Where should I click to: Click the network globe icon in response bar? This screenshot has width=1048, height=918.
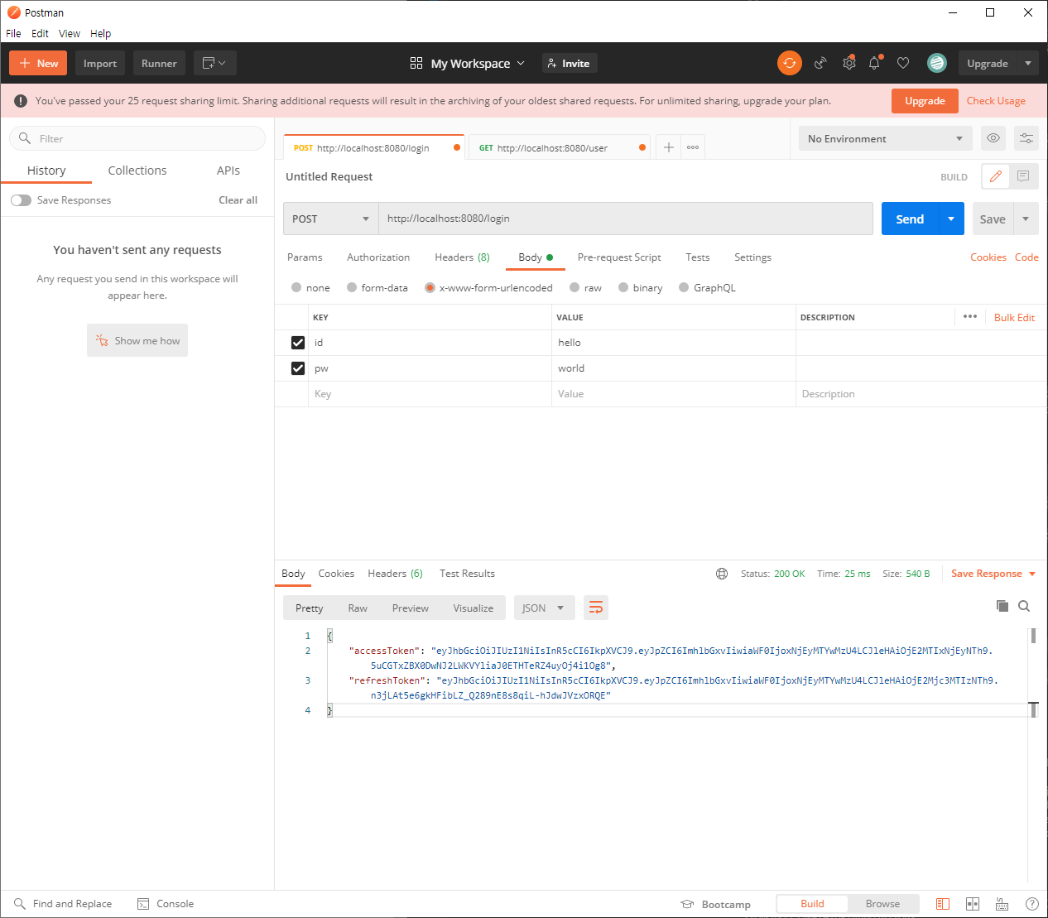[722, 574]
